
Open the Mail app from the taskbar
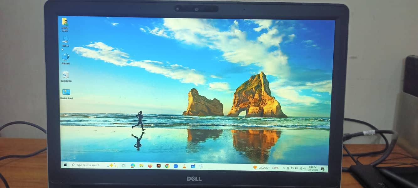coord(193,165)
